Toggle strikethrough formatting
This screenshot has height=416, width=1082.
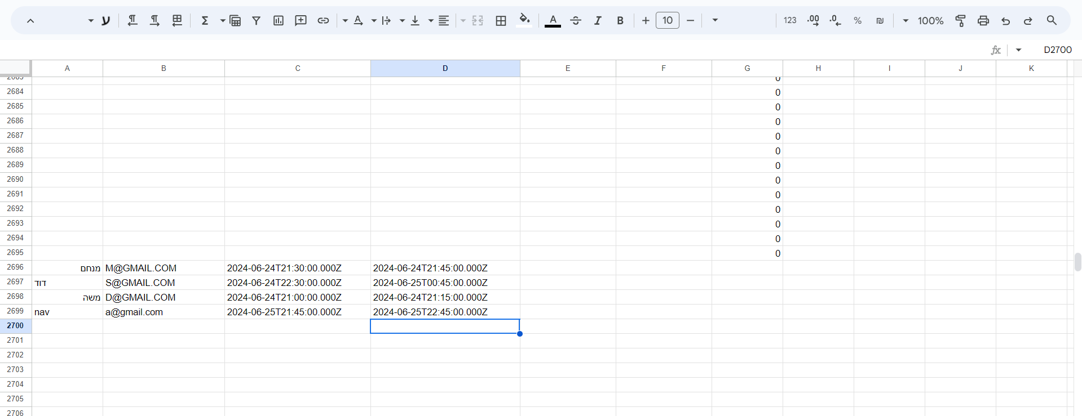pos(576,20)
